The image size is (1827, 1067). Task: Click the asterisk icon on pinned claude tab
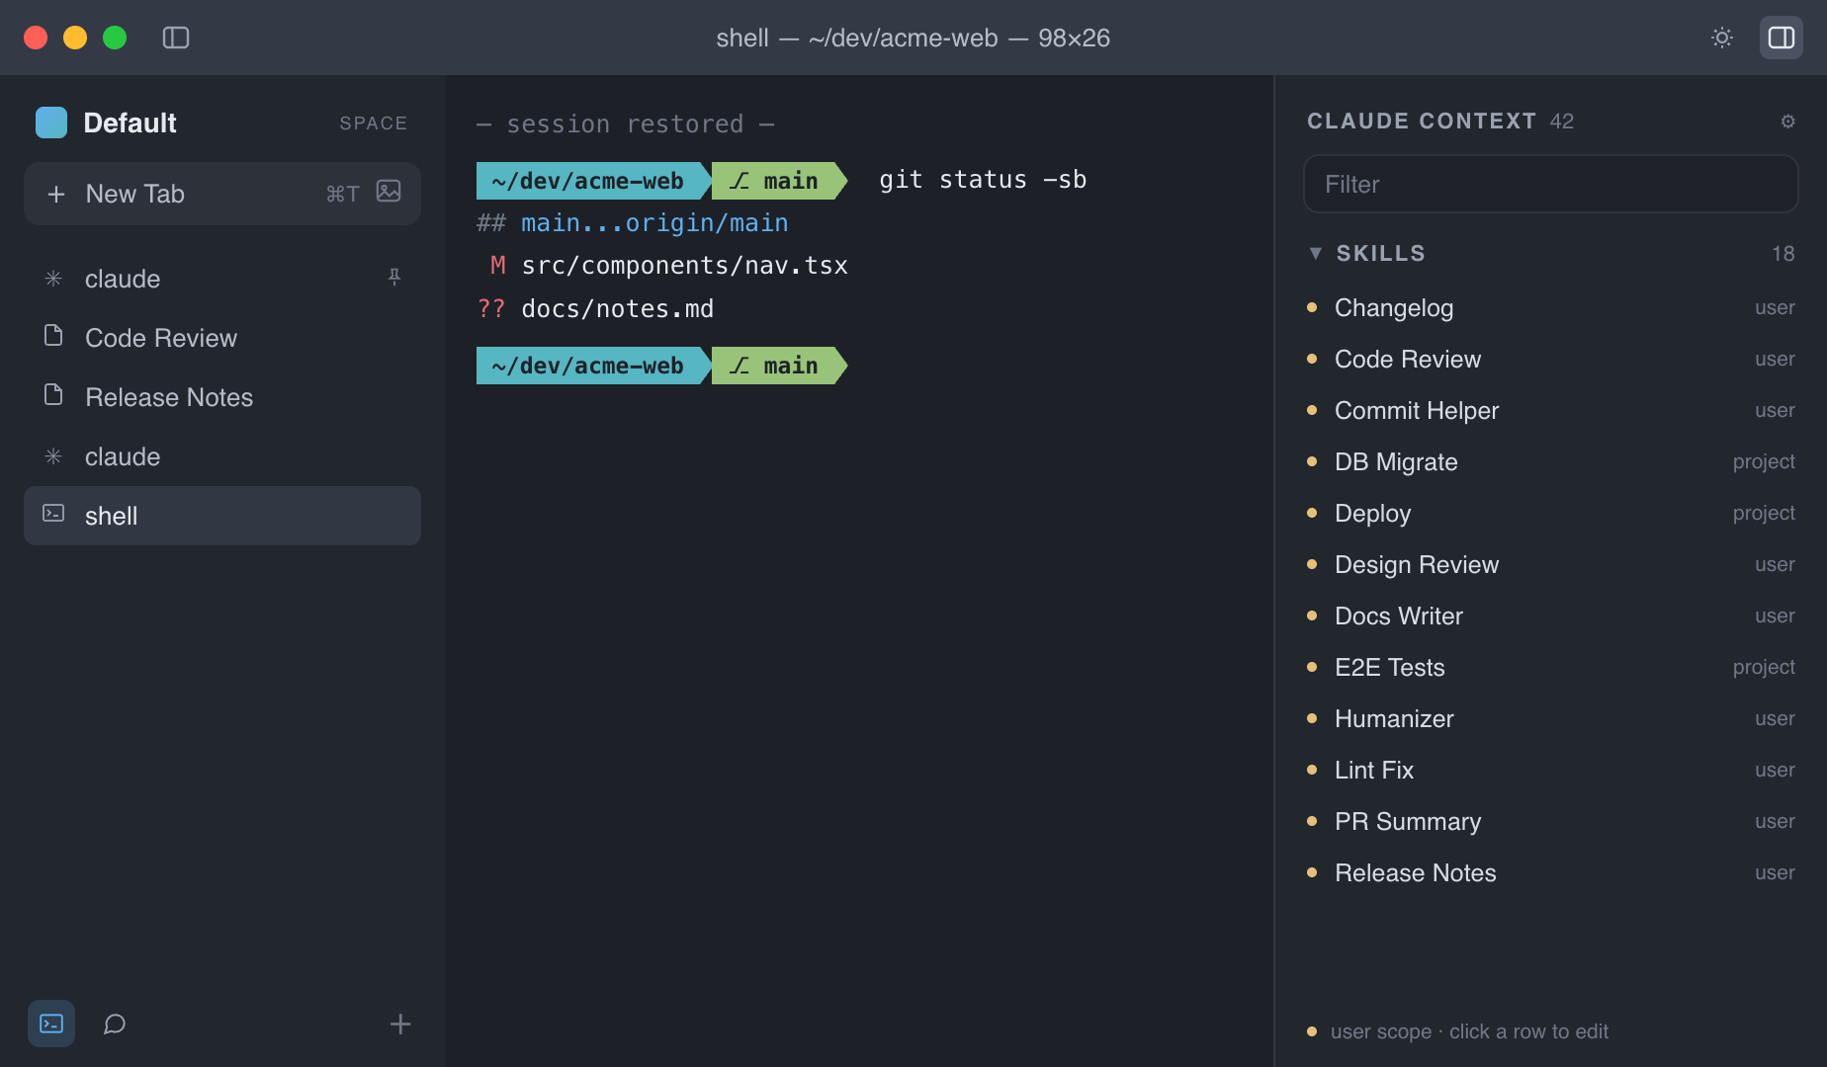53,279
